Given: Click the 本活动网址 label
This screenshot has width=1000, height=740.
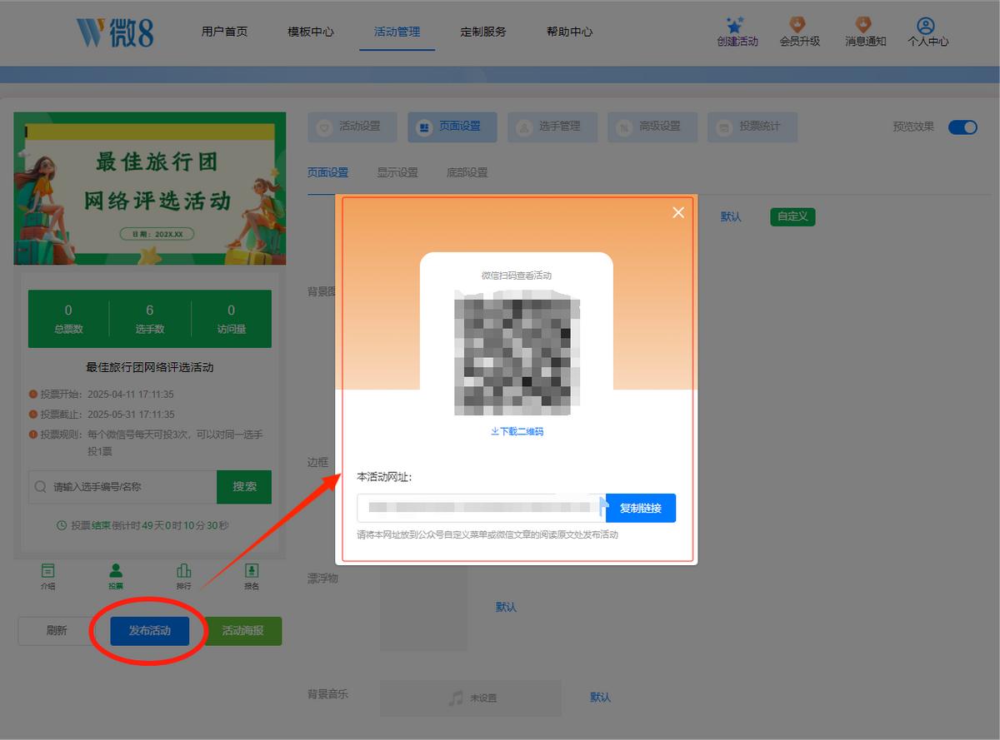Looking at the screenshot, I should (x=384, y=477).
